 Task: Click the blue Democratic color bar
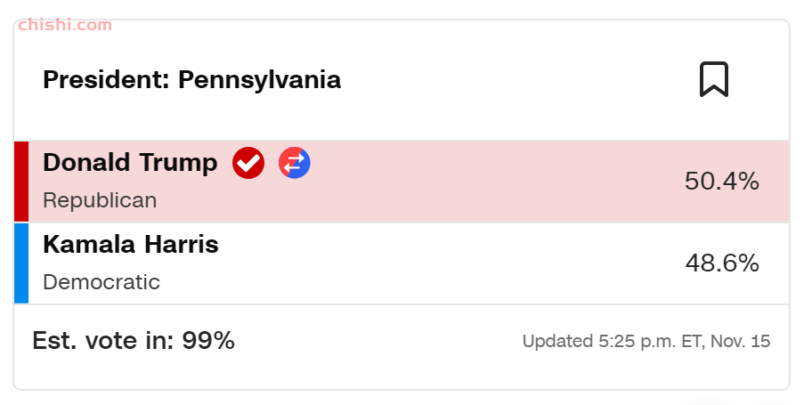click(x=21, y=263)
